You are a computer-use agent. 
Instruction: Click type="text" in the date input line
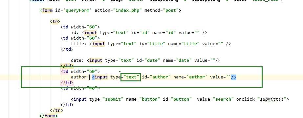119,60
